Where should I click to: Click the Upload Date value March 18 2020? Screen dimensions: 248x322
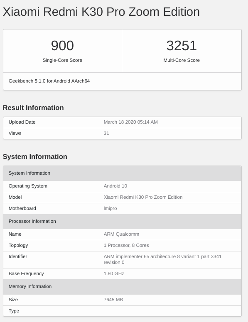[x=130, y=122]
